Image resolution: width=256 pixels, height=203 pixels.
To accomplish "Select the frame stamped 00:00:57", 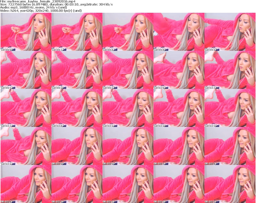I will coord(128,70).
